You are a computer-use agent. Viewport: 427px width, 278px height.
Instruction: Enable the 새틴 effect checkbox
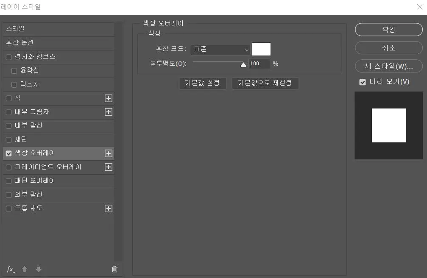point(8,139)
